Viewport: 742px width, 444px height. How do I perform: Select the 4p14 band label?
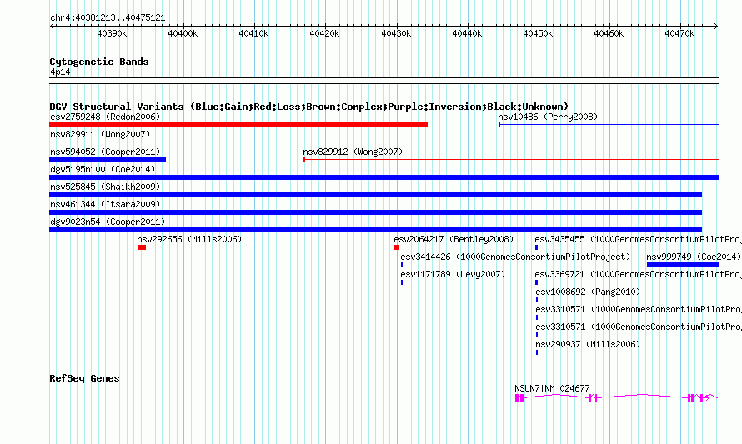[x=60, y=72]
